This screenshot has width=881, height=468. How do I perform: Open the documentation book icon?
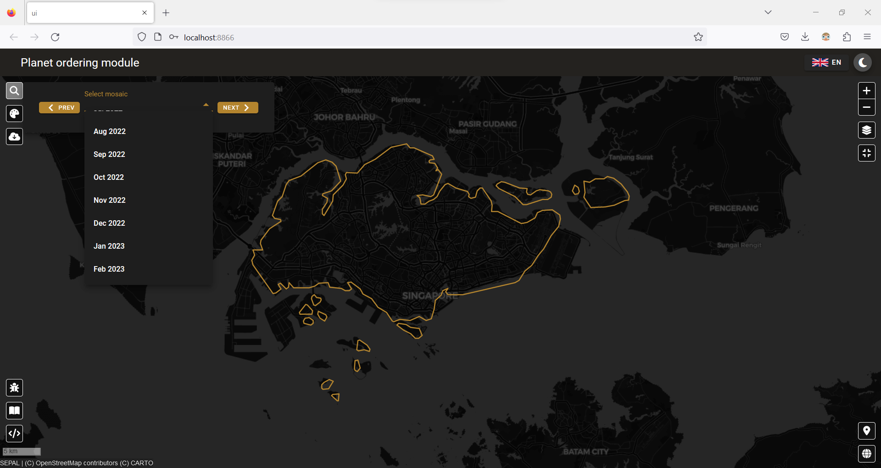pyautogui.click(x=14, y=411)
